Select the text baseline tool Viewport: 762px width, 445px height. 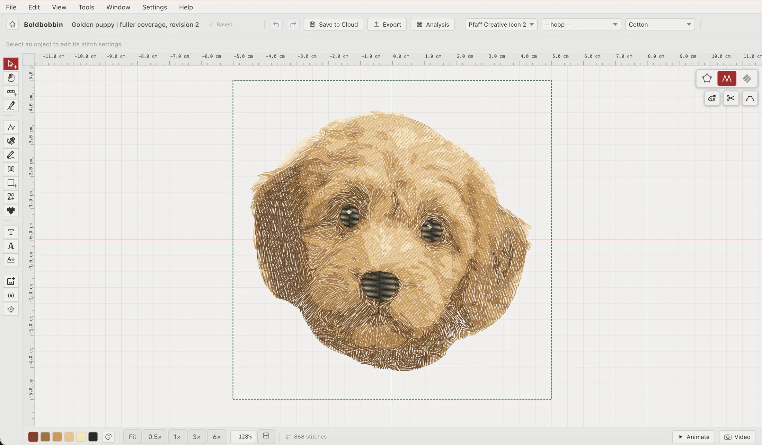click(x=11, y=260)
